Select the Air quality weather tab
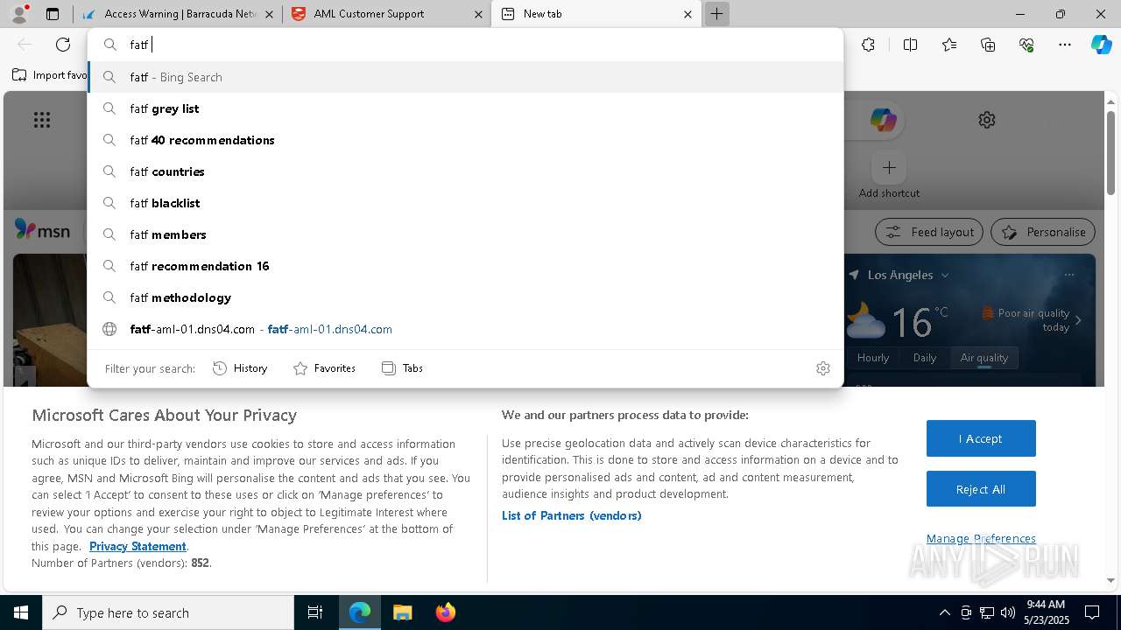The width and height of the screenshot is (1121, 630). click(x=984, y=357)
